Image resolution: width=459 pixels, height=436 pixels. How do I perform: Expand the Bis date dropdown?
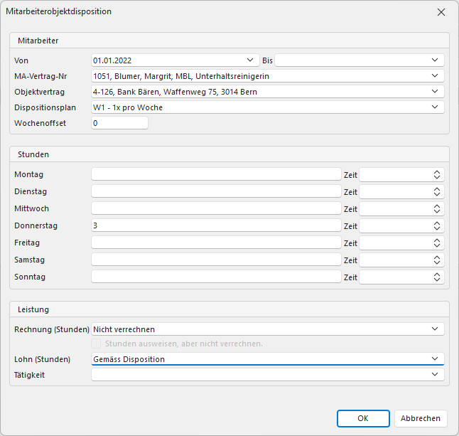[434, 60]
